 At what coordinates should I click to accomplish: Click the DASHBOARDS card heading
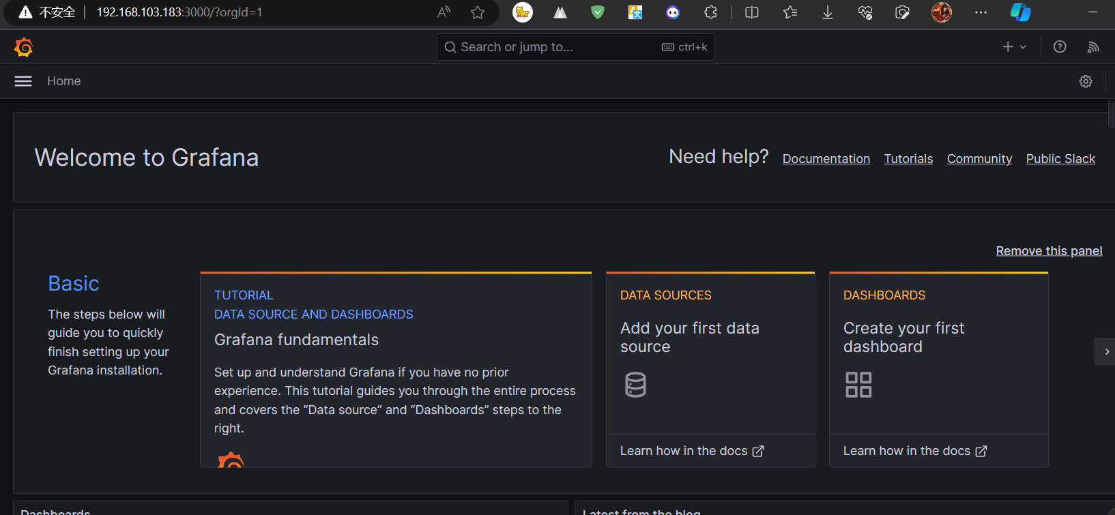pos(884,295)
